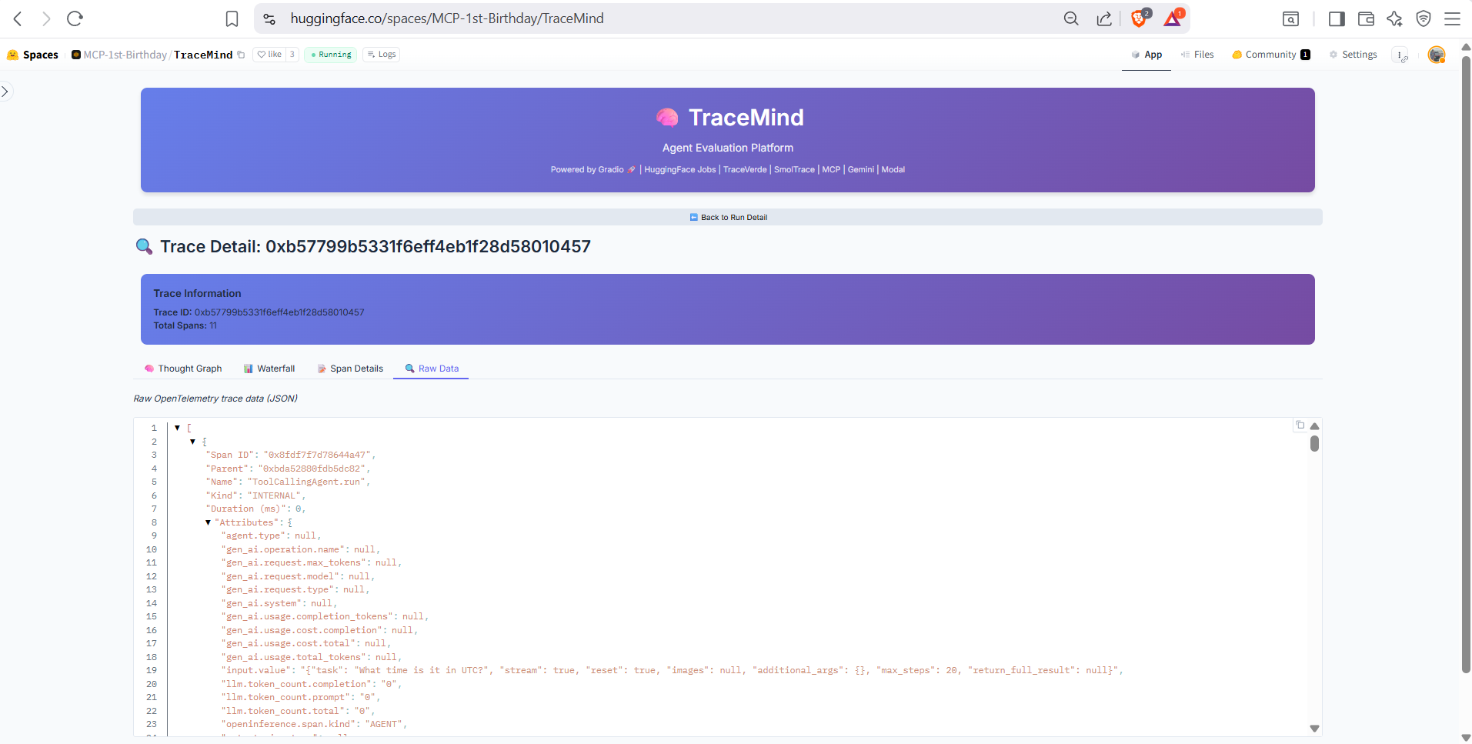Expand the left sidebar chevron
This screenshot has width=1472, height=744.
5,92
